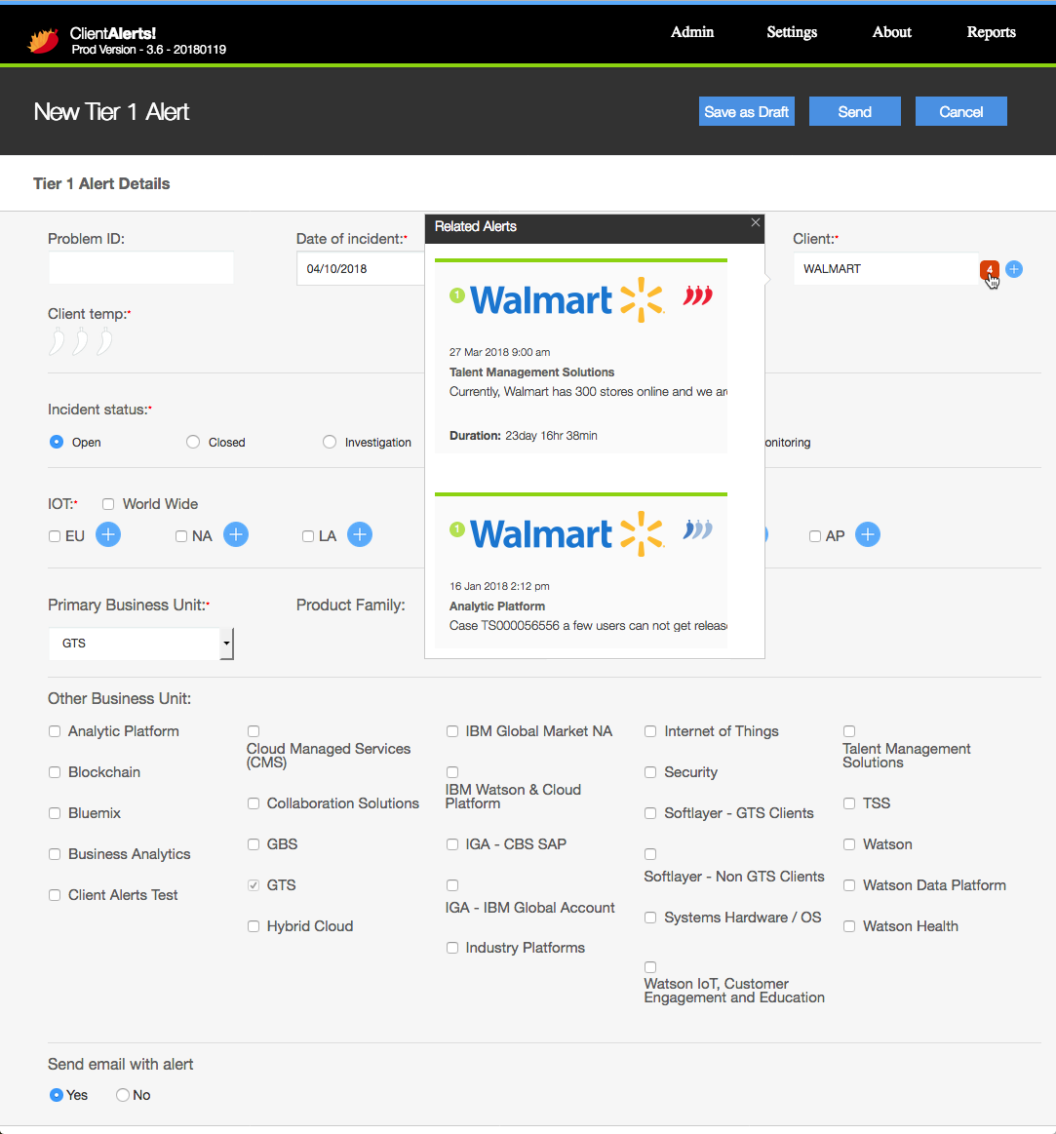This screenshot has height=1134, width=1056.
Task: Click the Walmart logo in the second alert
Action: (567, 533)
